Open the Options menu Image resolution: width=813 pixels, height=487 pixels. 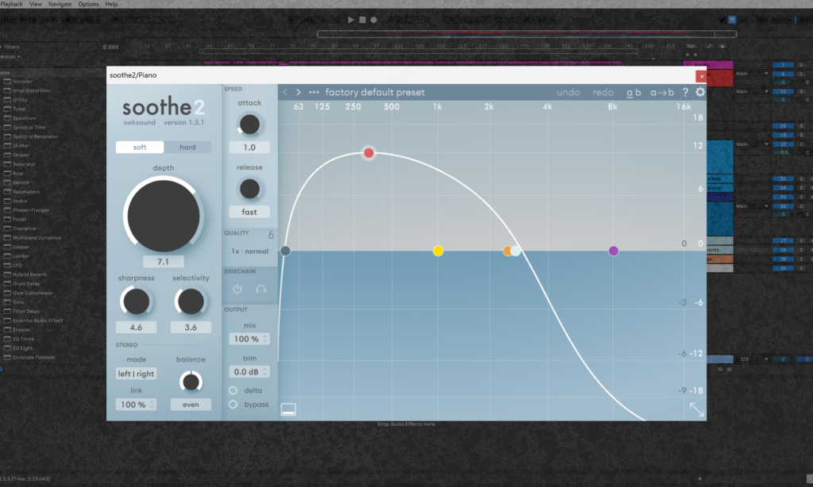pyautogui.click(x=89, y=4)
